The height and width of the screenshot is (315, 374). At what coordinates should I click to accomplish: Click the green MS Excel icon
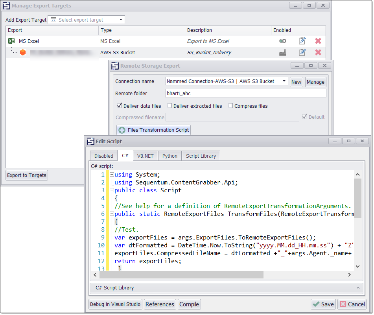tap(11, 41)
